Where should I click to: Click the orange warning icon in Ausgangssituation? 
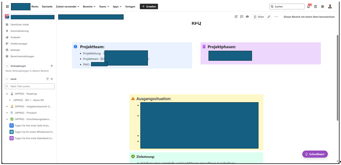pos(133,98)
